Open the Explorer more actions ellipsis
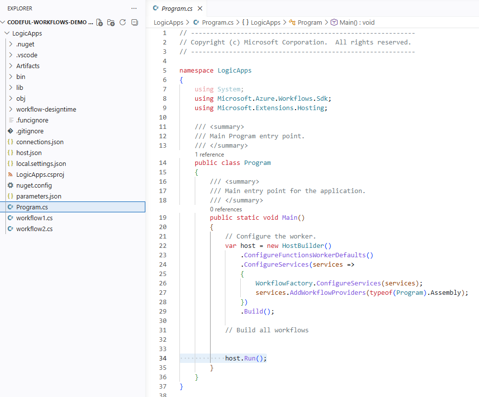This screenshot has height=397, width=479. pyautogui.click(x=134, y=8)
